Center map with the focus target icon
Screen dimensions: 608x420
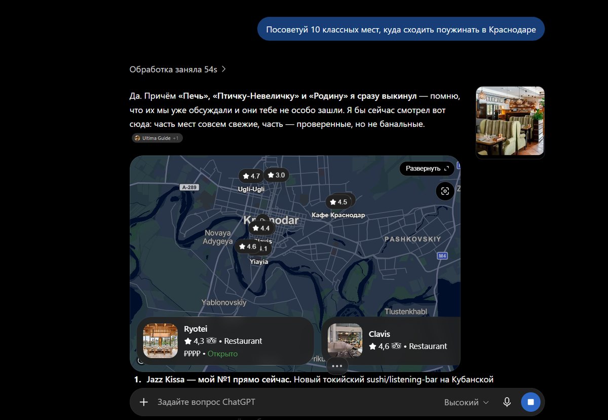click(x=445, y=191)
